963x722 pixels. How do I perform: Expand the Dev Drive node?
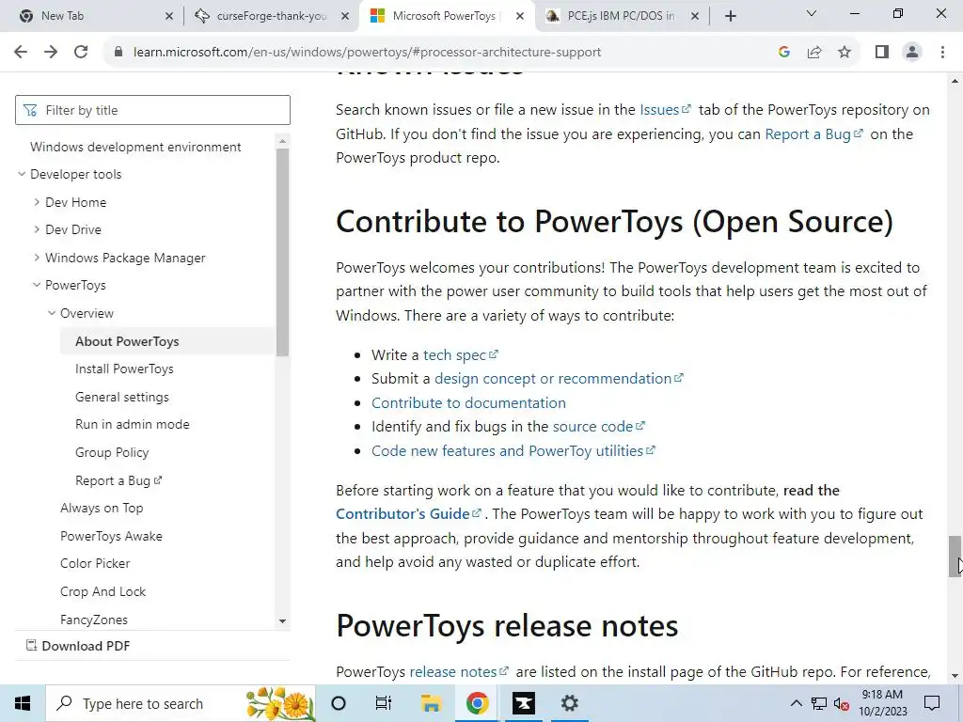(x=37, y=229)
